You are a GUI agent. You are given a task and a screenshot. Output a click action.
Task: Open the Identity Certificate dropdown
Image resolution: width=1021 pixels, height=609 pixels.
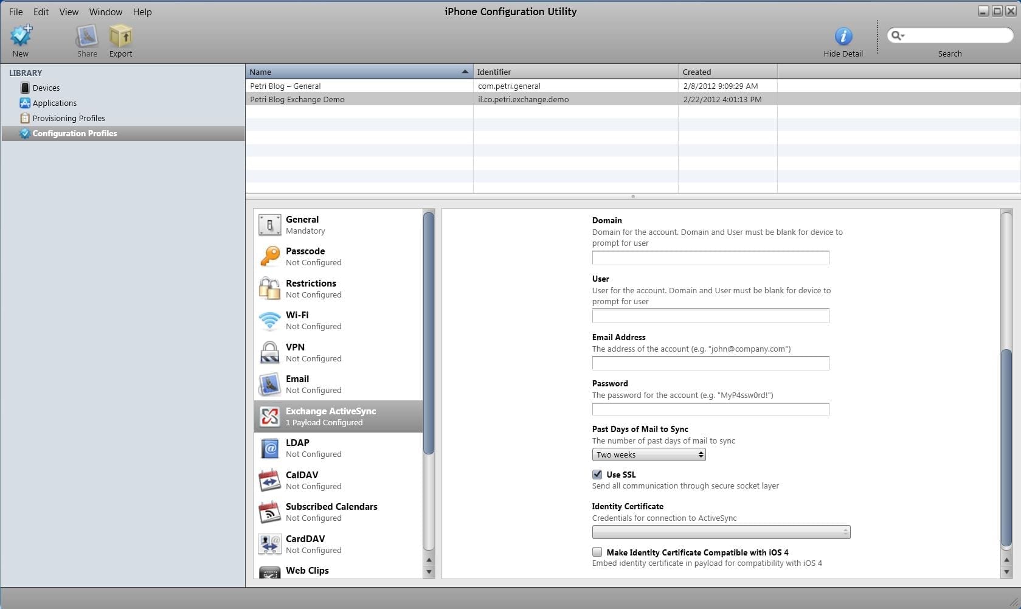pos(721,532)
